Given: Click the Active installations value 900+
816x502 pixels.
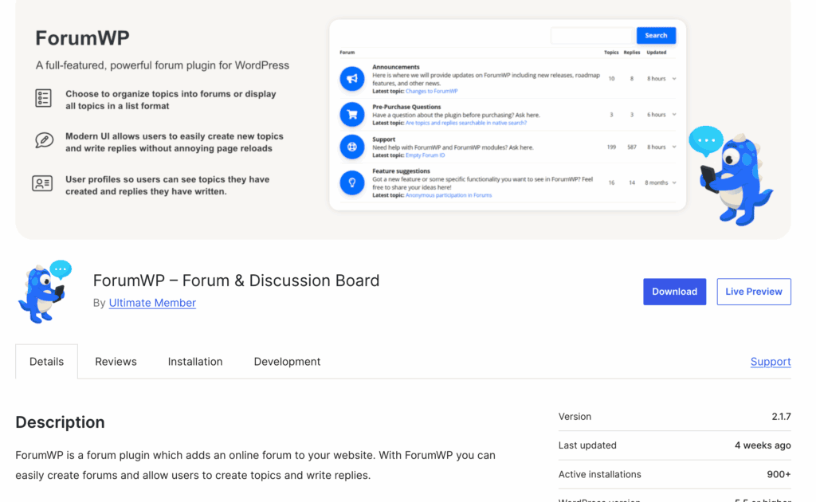Looking at the screenshot, I should click(779, 474).
